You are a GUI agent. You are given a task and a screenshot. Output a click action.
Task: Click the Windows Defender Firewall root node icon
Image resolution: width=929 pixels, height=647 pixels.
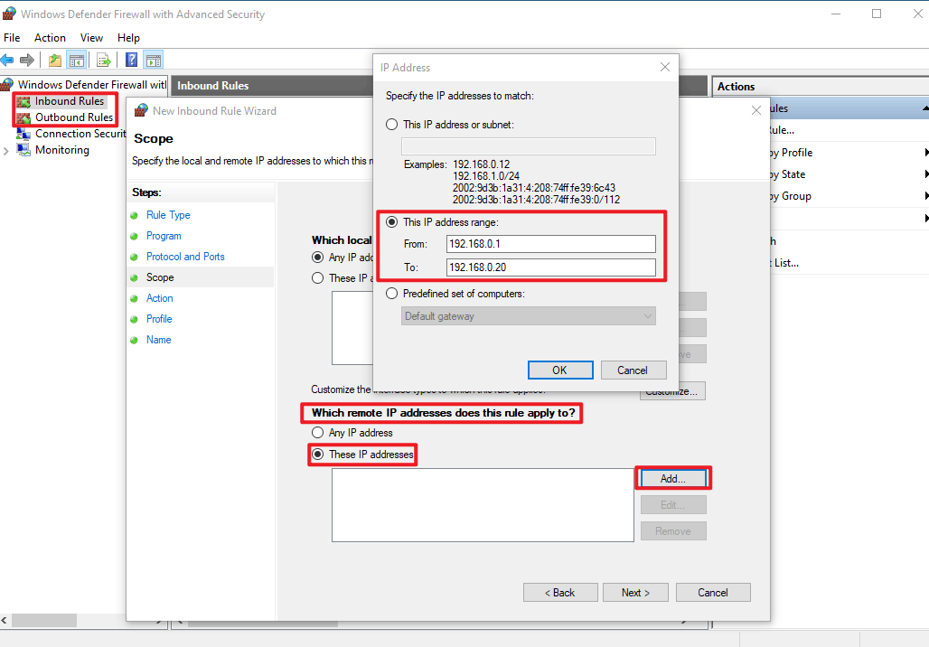6,83
